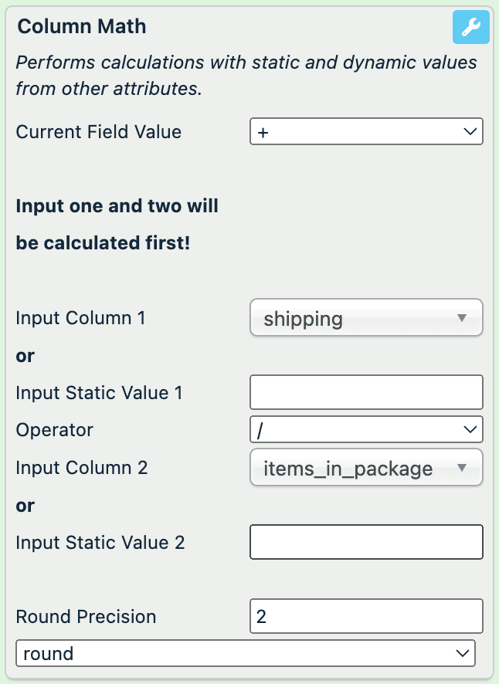This screenshot has height=684, width=499.
Task: Click the italic panel description text
Action: tap(246, 76)
